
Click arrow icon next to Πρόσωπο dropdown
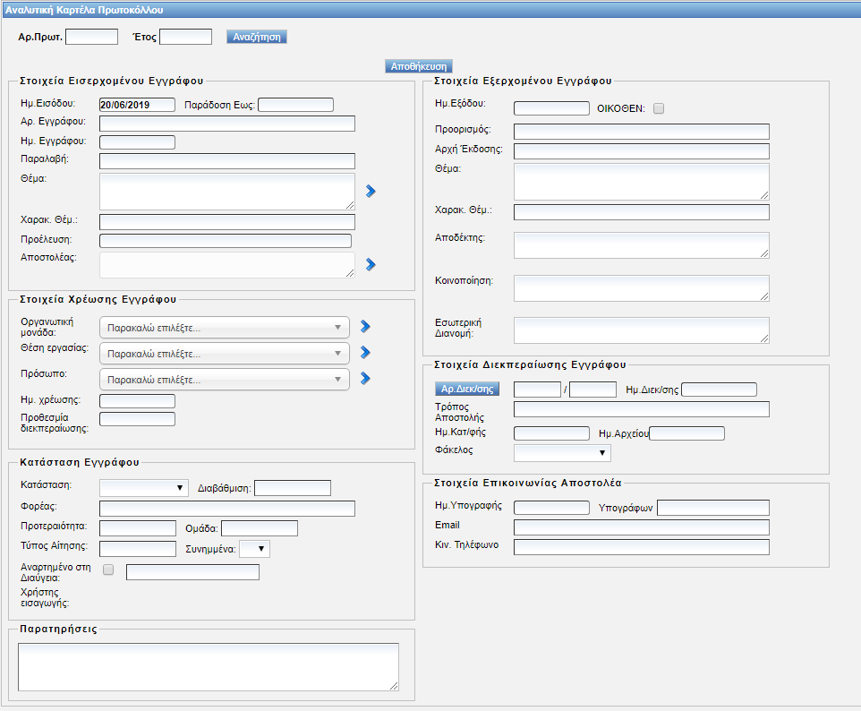[x=364, y=379]
